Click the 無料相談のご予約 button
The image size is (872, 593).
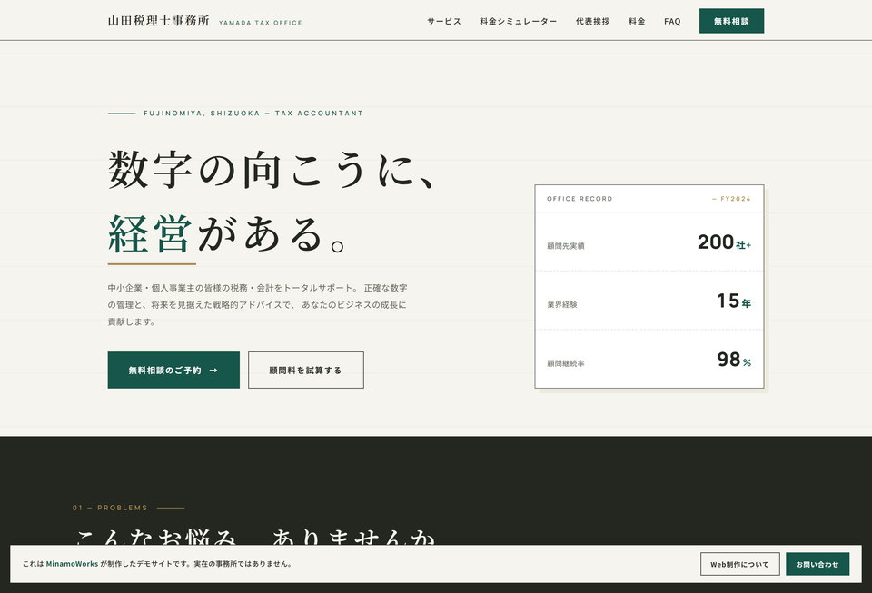click(x=173, y=370)
